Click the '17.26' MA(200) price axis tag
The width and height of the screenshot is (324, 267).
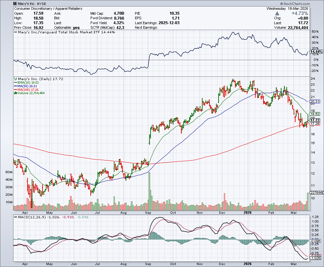[315, 124]
